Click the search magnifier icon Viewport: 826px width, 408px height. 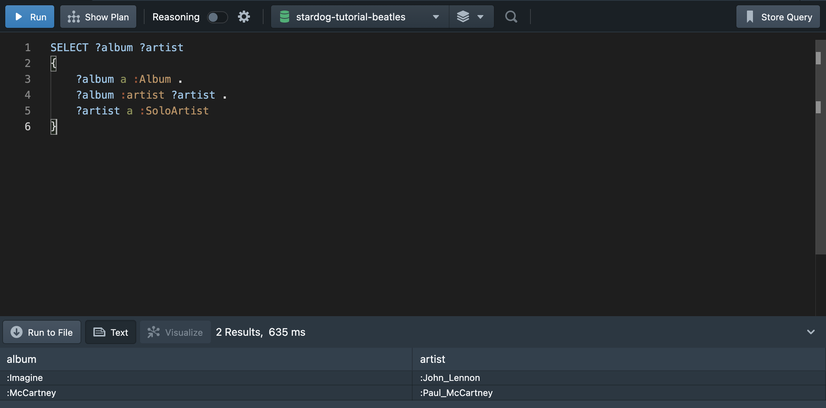click(511, 17)
